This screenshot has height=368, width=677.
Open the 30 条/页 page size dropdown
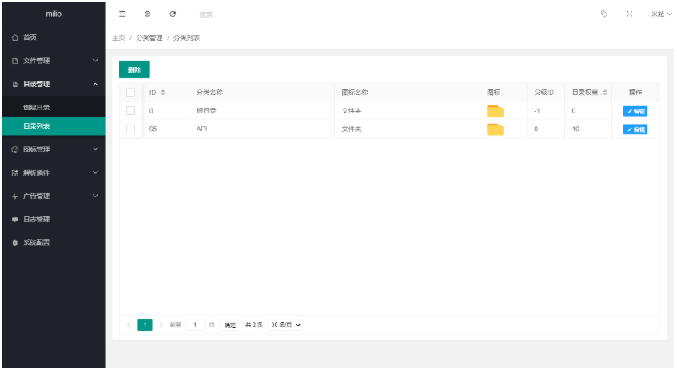(285, 325)
